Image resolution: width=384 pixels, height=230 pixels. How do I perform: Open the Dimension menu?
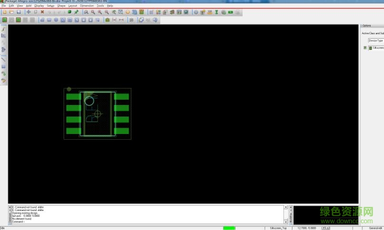click(x=87, y=6)
